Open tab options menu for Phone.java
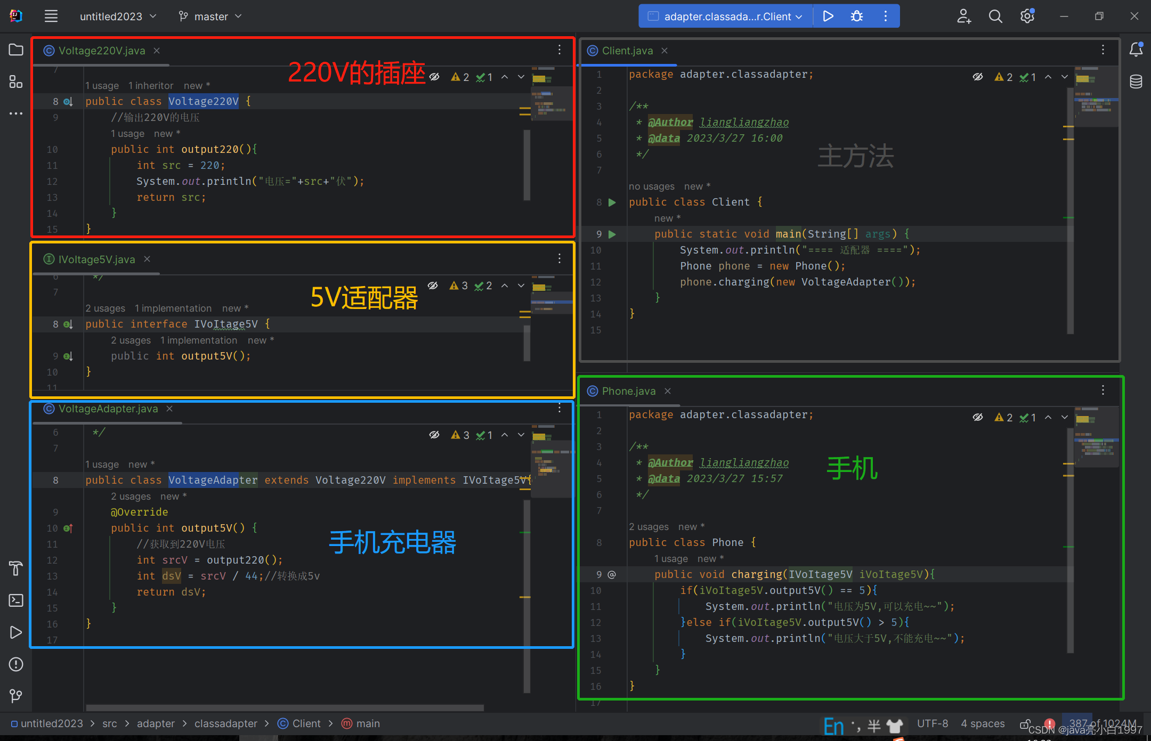This screenshot has width=1151, height=741. pos(1103,390)
